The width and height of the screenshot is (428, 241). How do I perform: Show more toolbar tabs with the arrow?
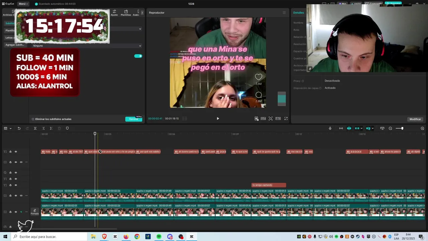click(142, 13)
